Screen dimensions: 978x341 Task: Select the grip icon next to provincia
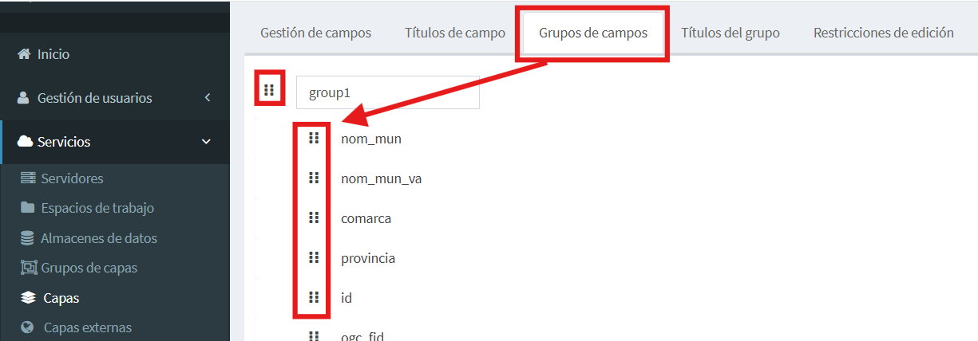coord(314,257)
